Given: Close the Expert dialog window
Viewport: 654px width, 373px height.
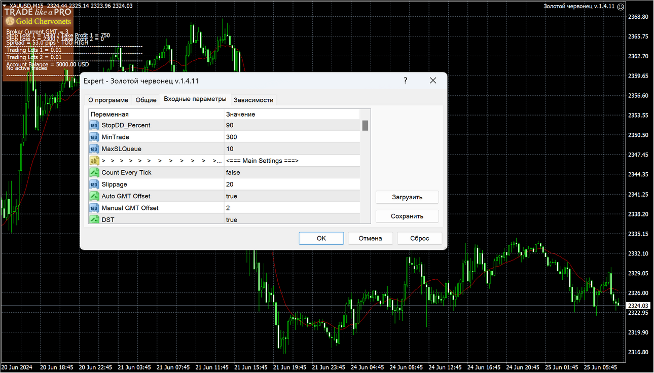Looking at the screenshot, I should 433,81.
